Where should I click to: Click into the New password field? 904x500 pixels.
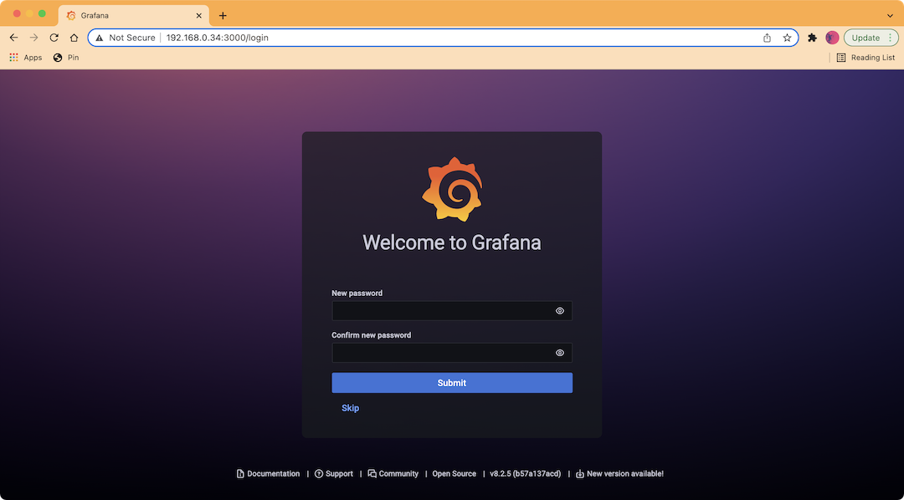pyautogui.click(x=452, y=311)
